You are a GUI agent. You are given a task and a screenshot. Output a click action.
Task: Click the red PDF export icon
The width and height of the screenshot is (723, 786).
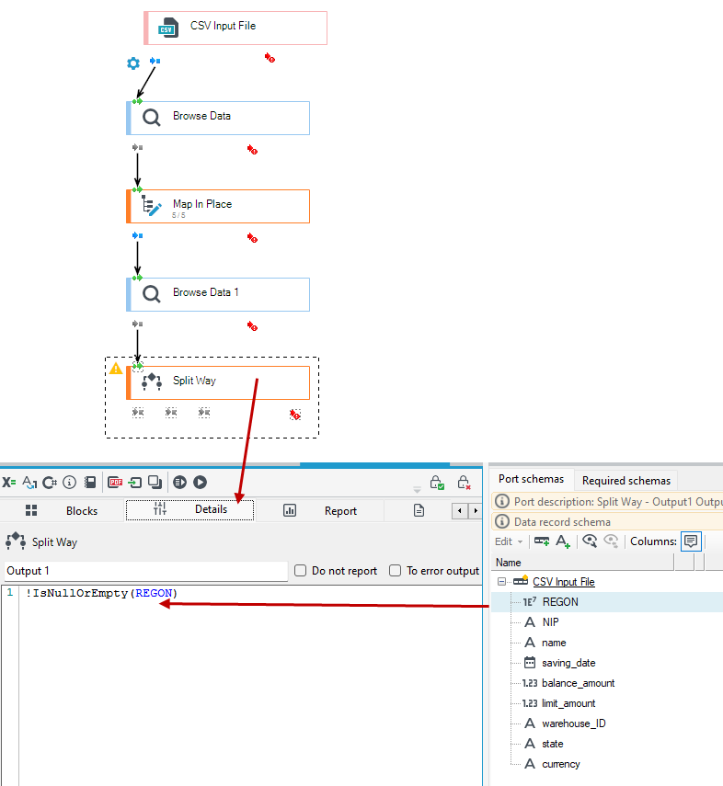coord(115,483)
